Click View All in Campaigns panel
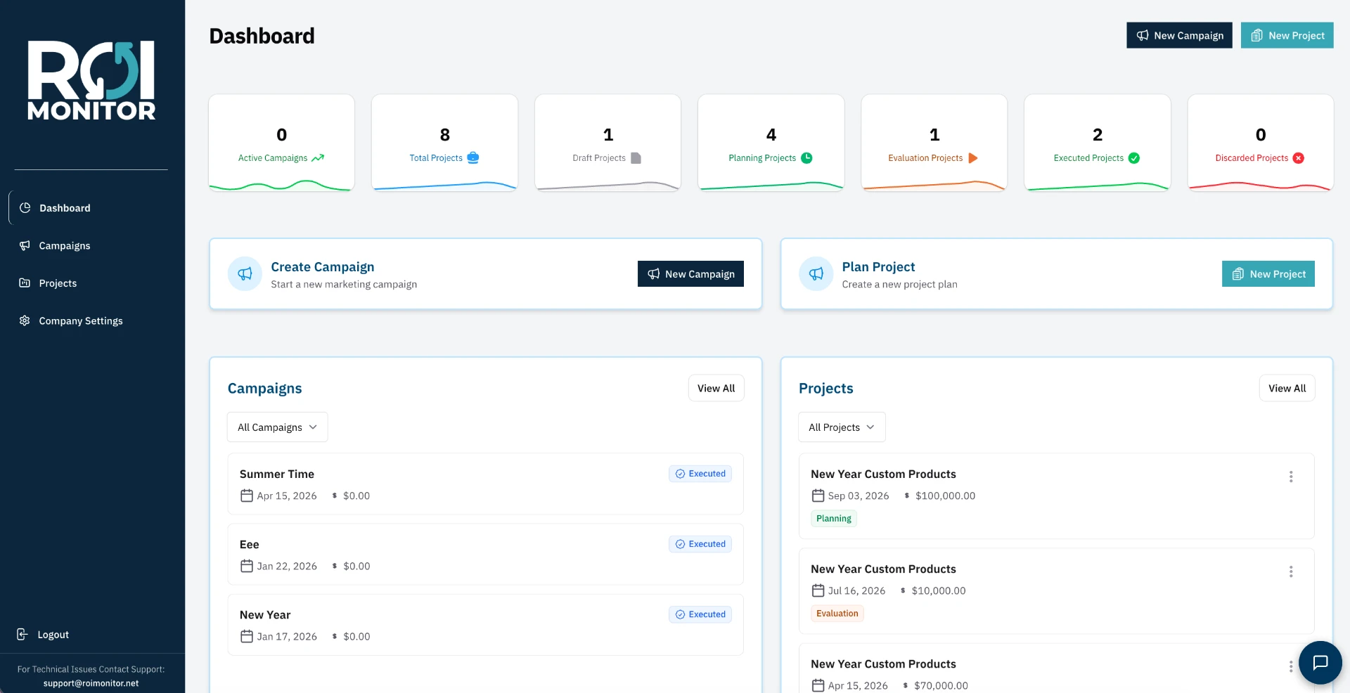The image size is (1350, 693). coord(716,388)
